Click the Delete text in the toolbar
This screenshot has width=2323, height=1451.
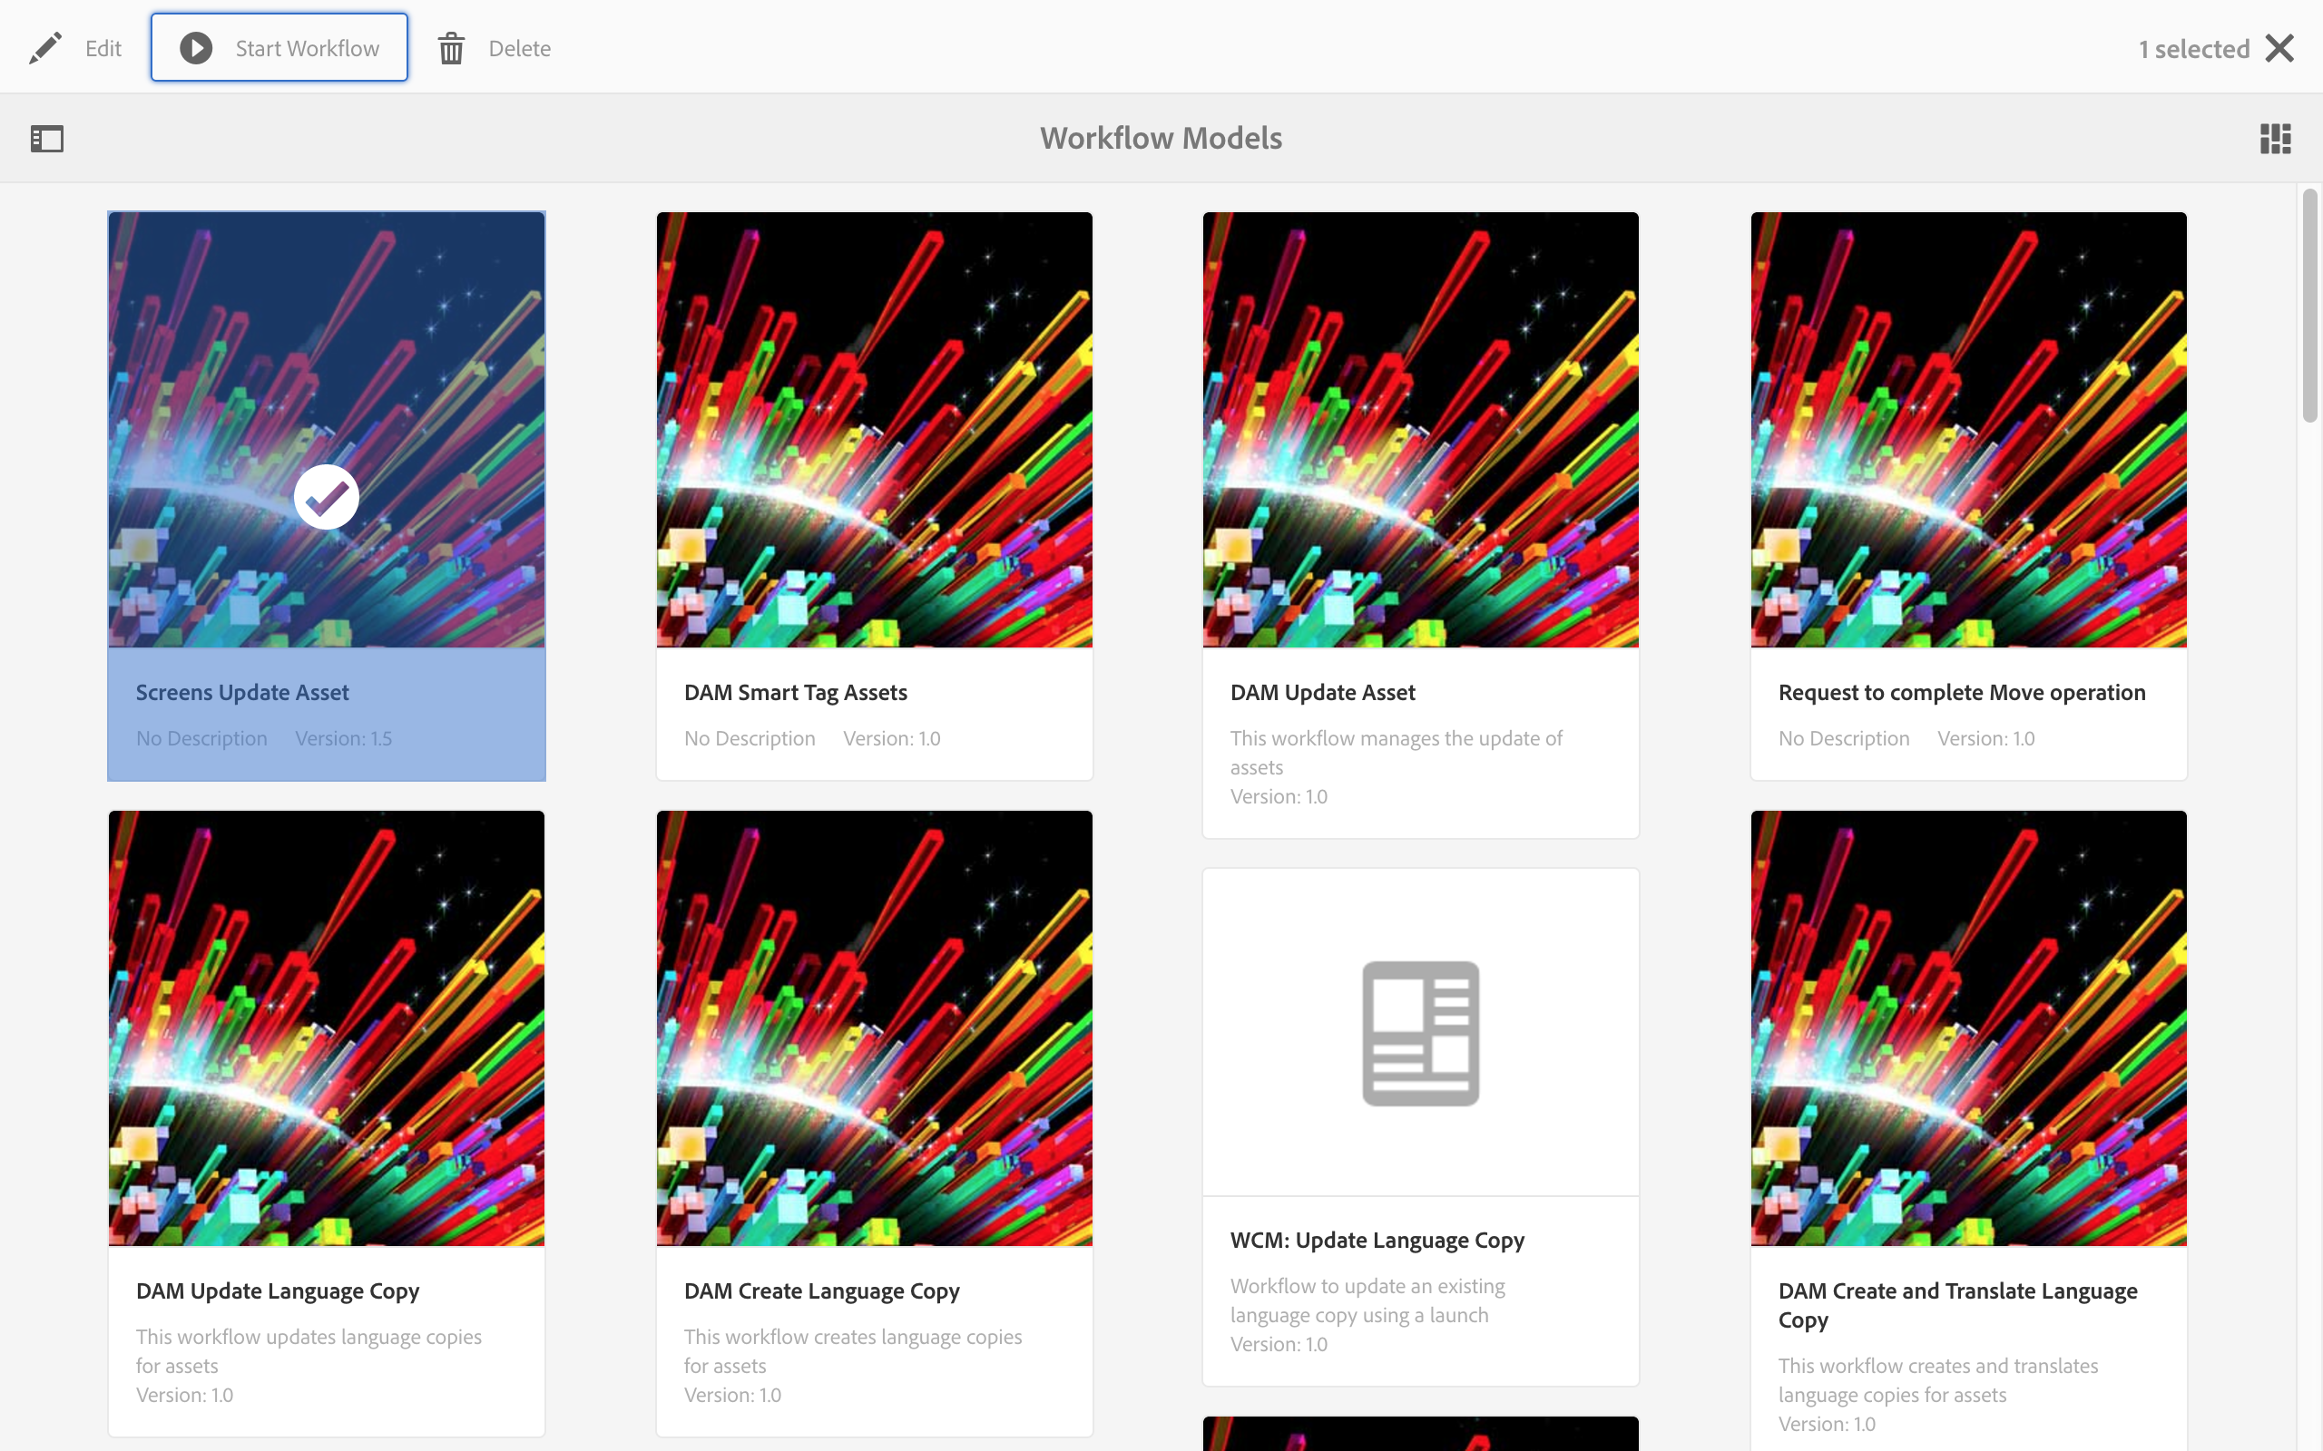click(519, 48)
